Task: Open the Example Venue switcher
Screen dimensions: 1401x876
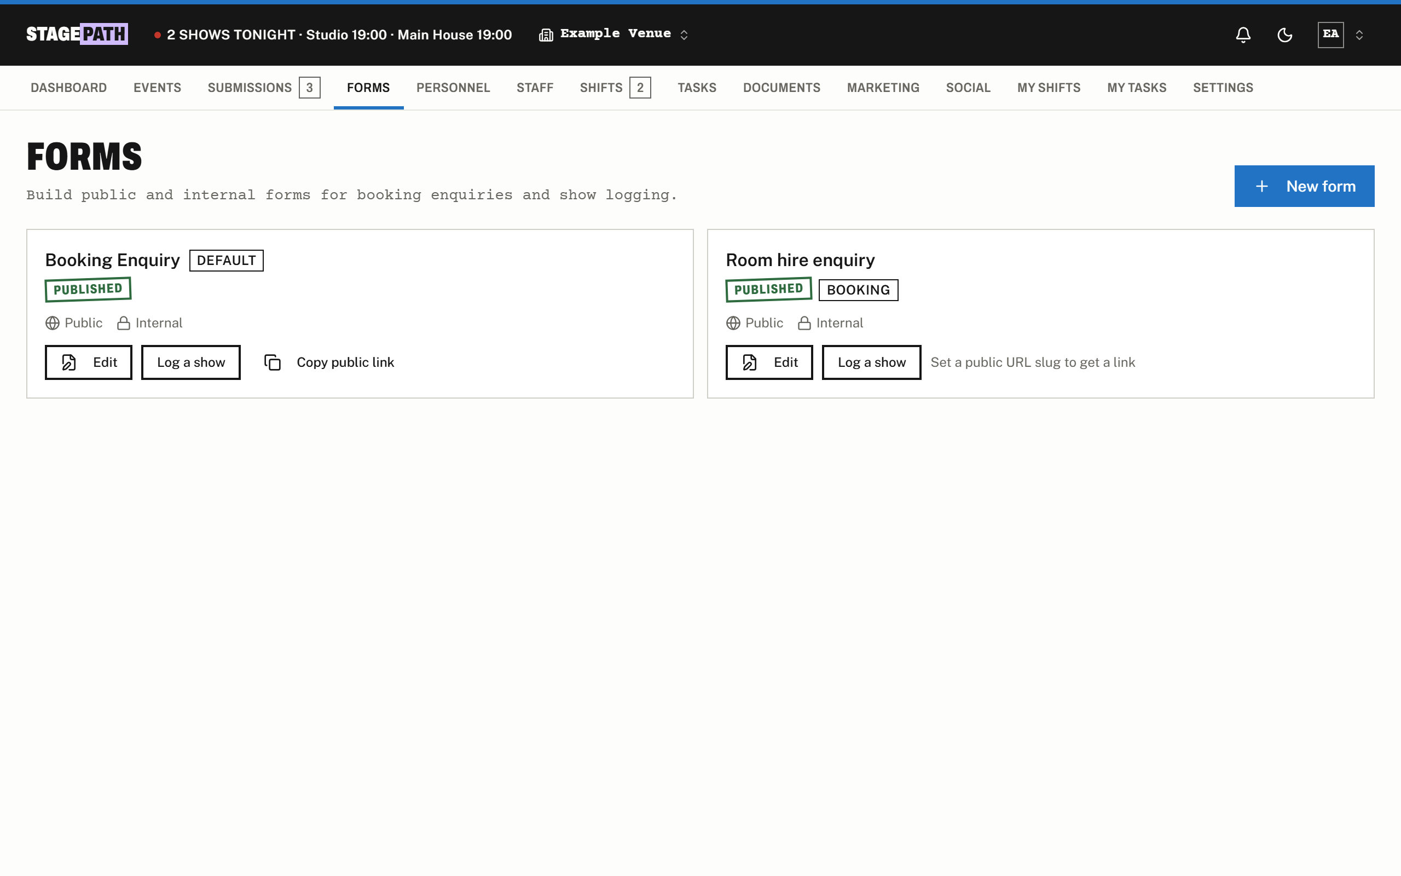Action: point(613,34)
